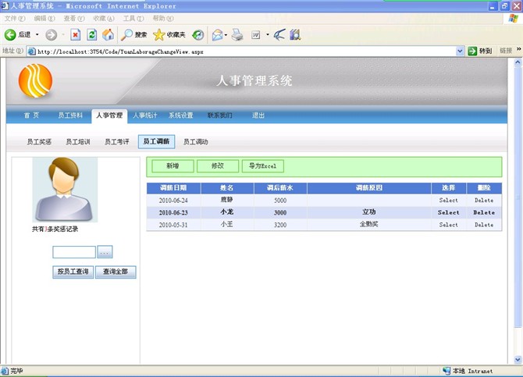523x377 pixels.
Task: Open the Edit icon dropdown arrow
Action: point(268,34)
